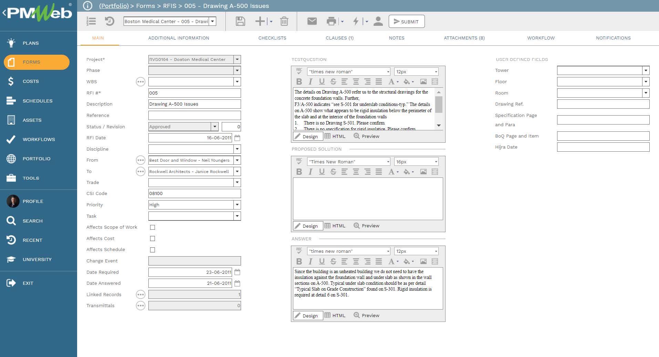The height and width of the screenshot is (357, 659).
Task: Open WBS lookup ellipsis button
Action: tap(140, 82)
